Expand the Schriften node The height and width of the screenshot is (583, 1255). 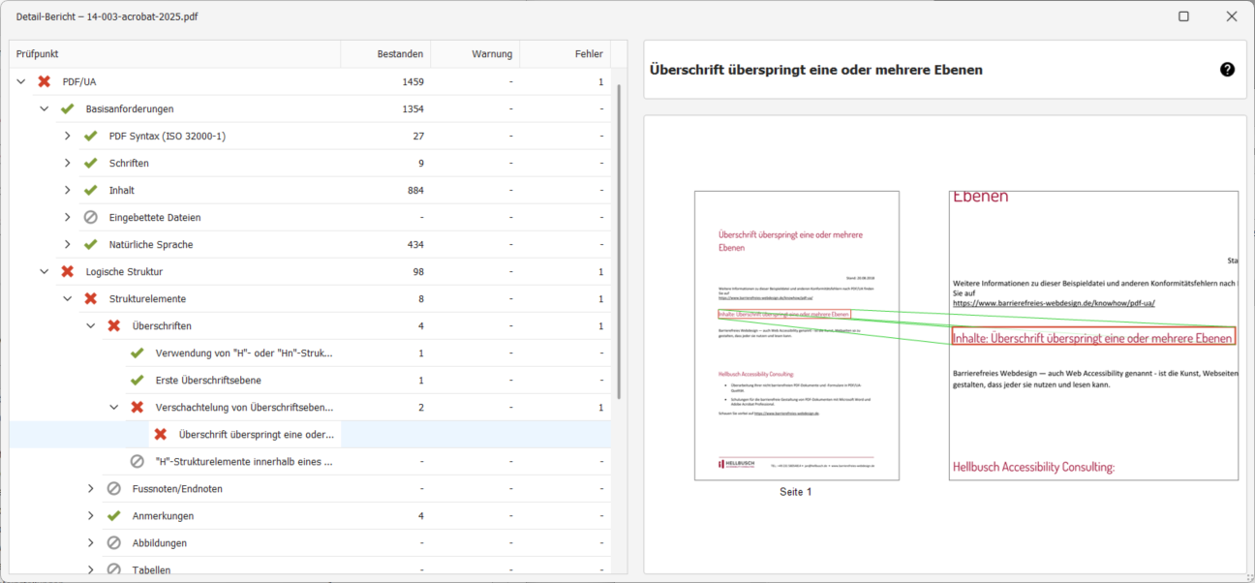click(67, 163)
